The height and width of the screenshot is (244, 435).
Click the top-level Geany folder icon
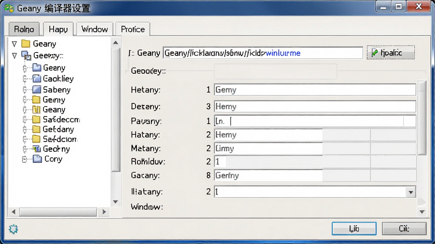click(x=26, y=44)
